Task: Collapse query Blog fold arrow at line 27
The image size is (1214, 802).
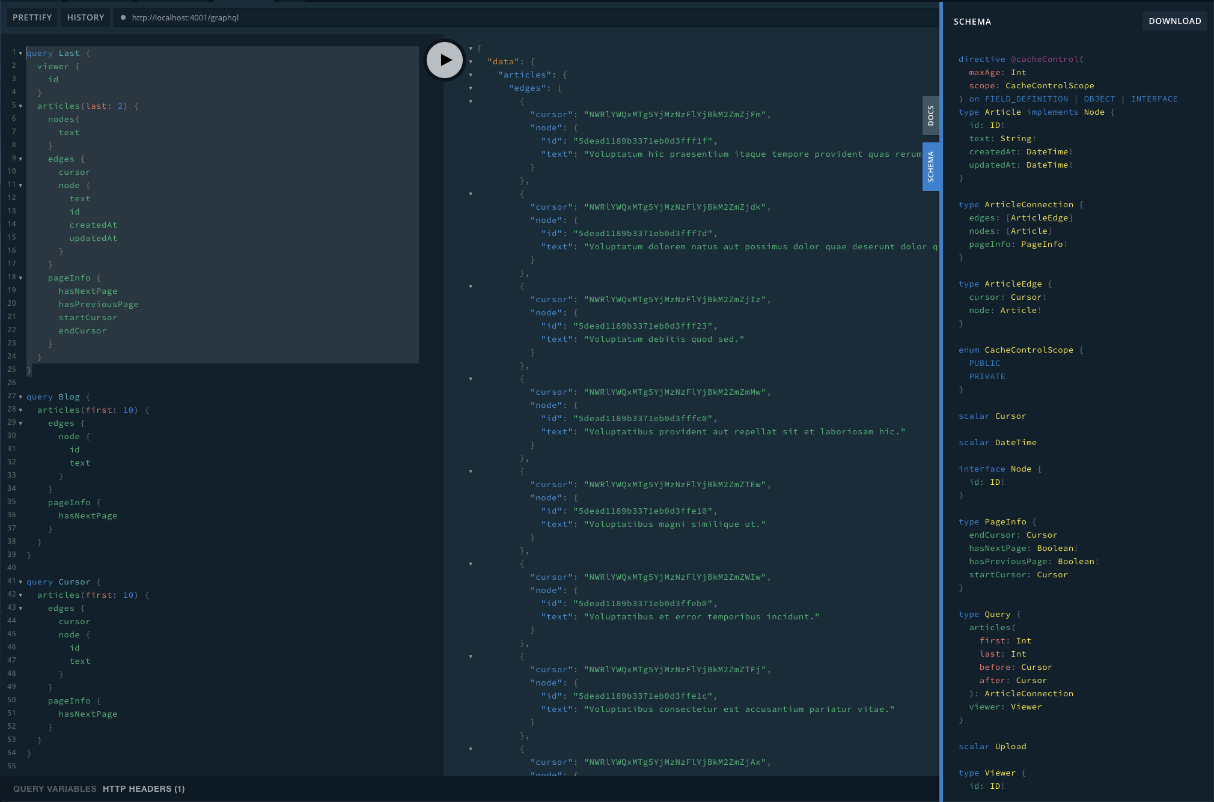Action: click(21, 397)
